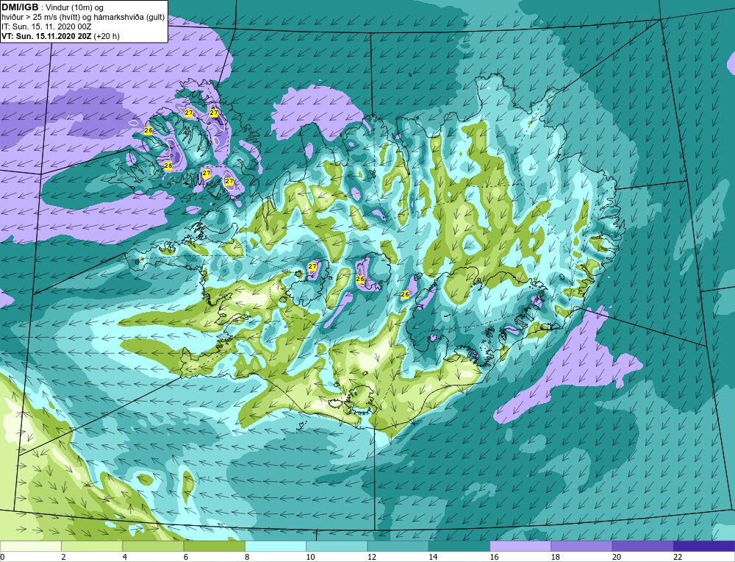Click the pale cyan 8–10 m/s legend swatch
Screen dimensions: 735x562
tap(276, 546)
